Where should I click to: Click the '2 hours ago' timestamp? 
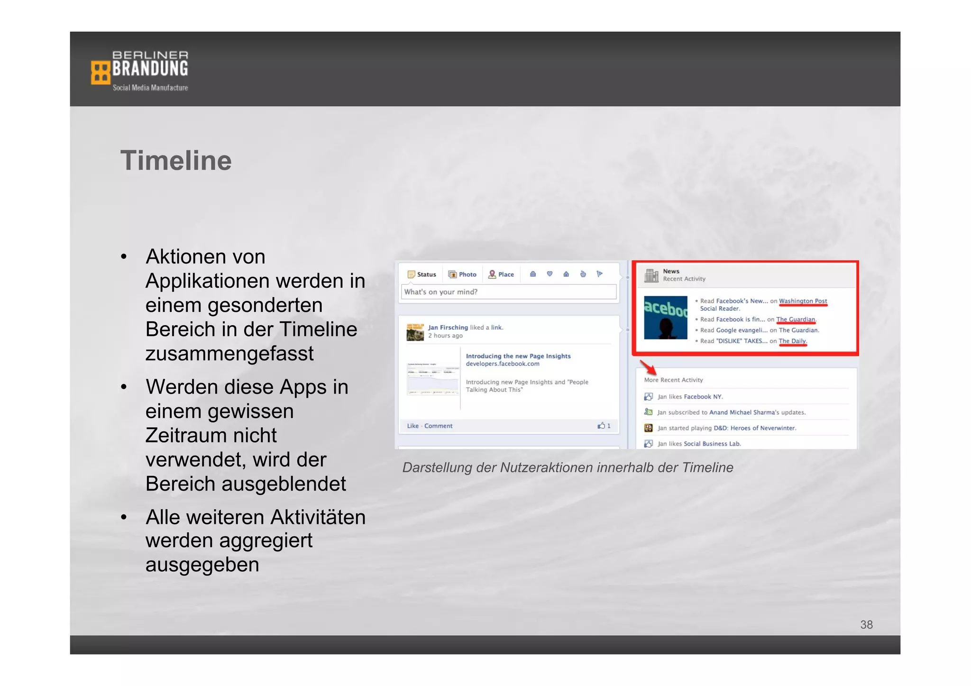point(445,336)
